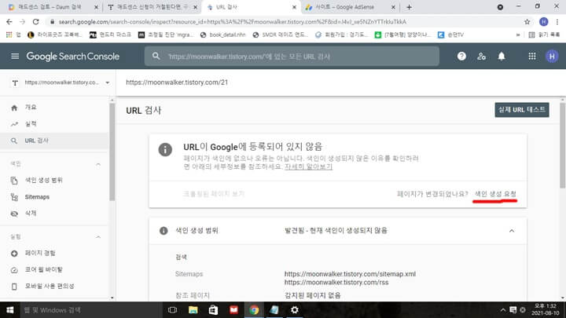
Task: Open the book_detail.nhn bookmark
Action: [222, 35]
